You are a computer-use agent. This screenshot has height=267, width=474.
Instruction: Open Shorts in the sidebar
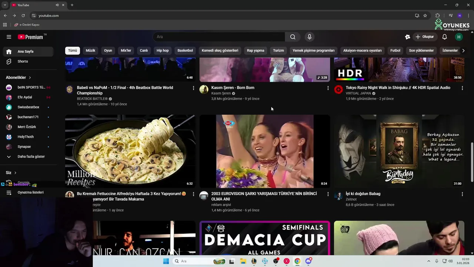[x=28, y=61]
